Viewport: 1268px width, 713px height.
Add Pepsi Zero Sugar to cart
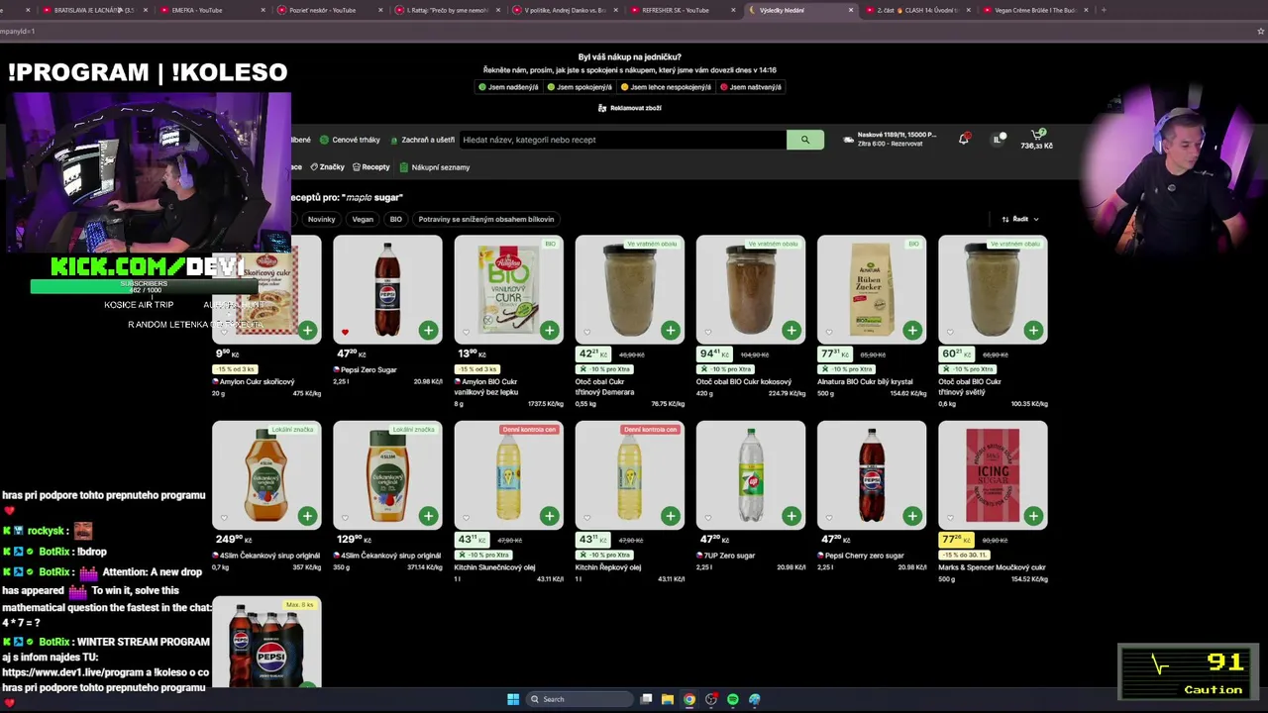(428, 330)
